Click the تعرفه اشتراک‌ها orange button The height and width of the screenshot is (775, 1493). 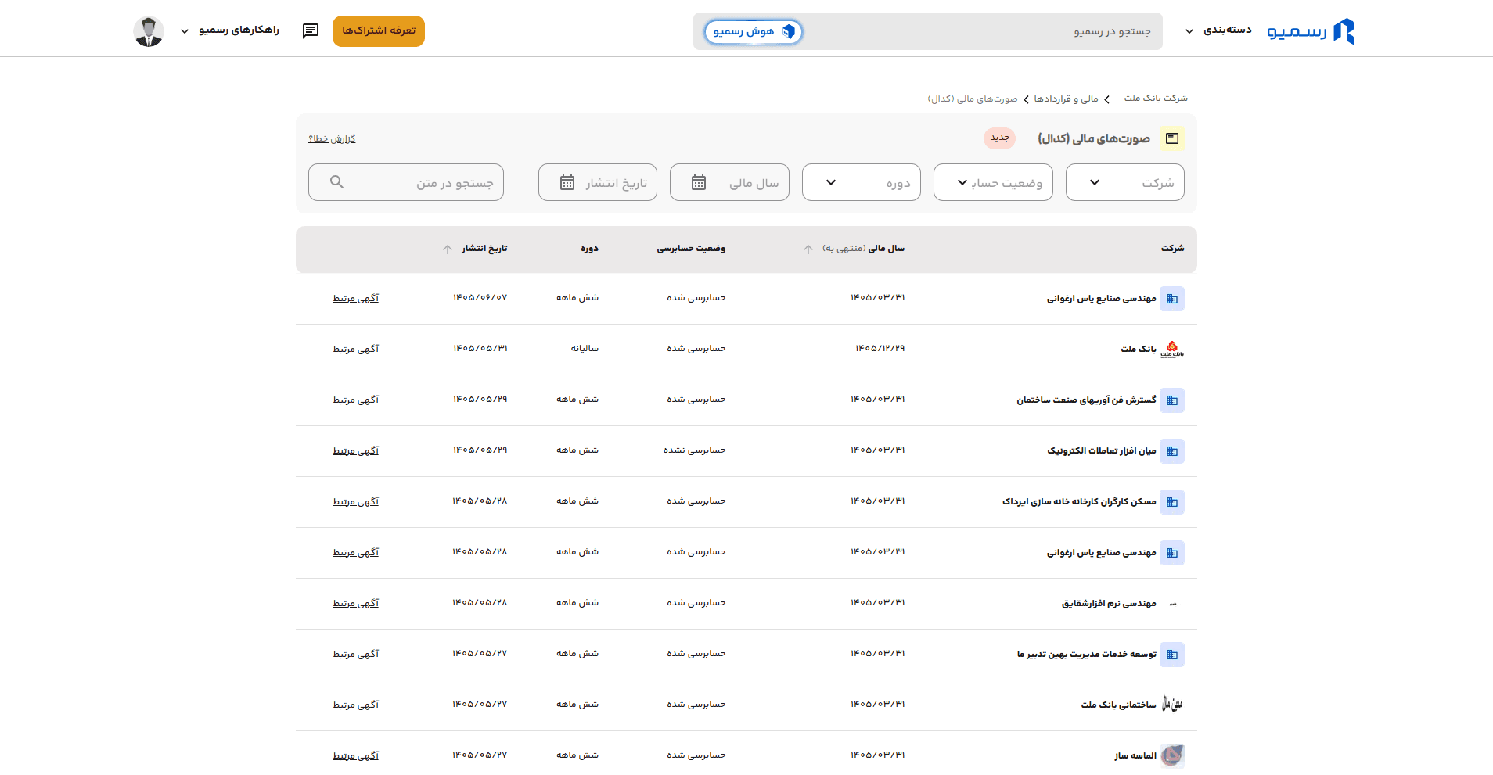point(379,31)
